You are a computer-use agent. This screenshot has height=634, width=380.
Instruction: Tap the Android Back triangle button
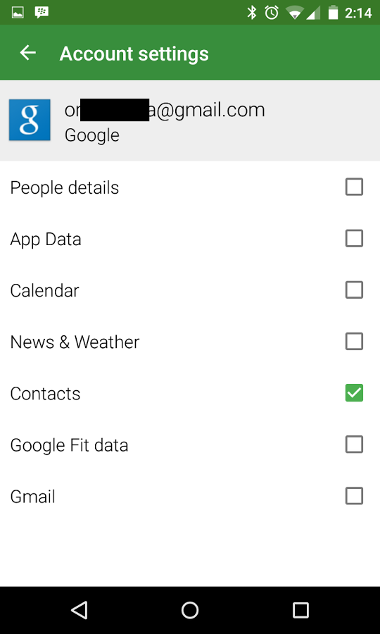coord(80,610)
